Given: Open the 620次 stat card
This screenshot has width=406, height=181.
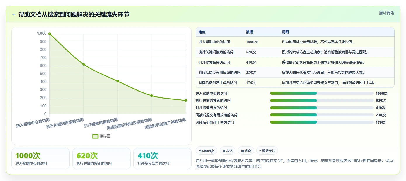Looking at the screenshot, I should 101,159.
